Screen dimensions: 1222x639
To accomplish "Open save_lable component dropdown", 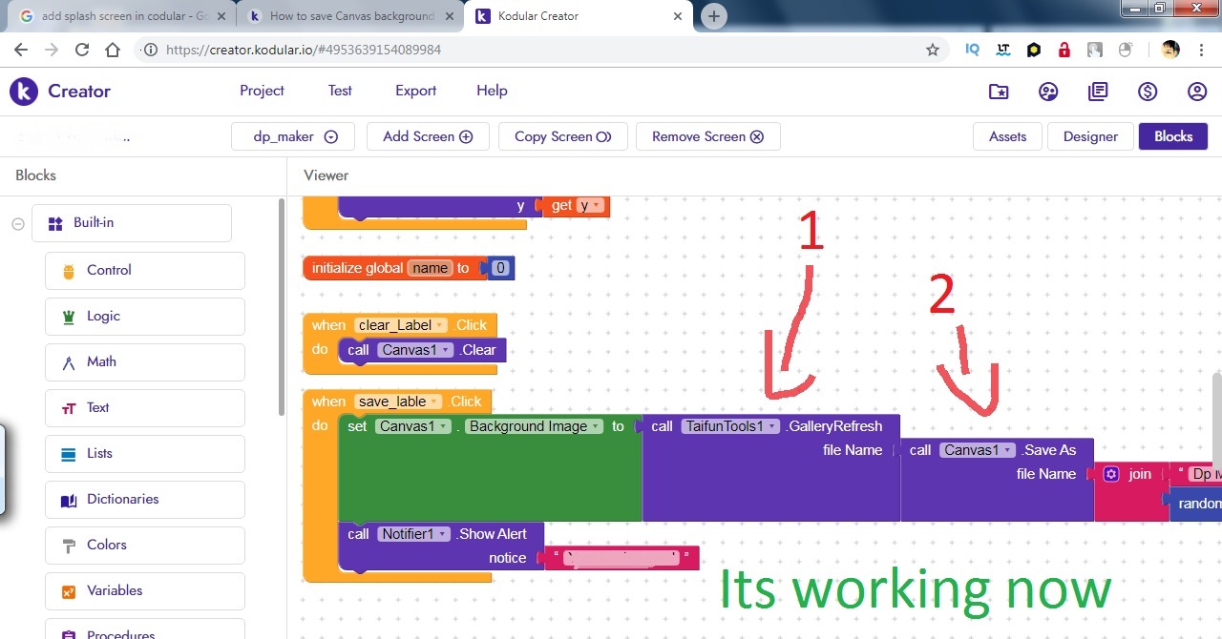I will [x=399, y=402].
